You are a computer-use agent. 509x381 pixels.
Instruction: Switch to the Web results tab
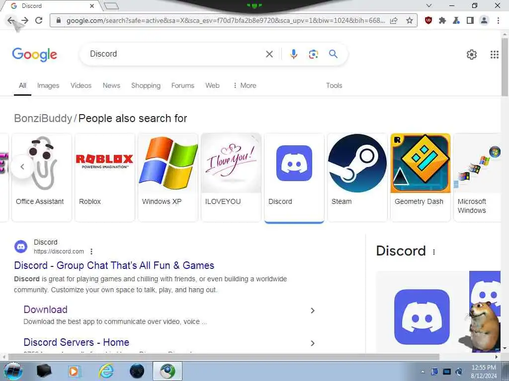click(212, 85)
